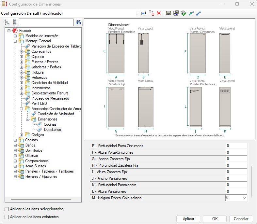Click value field for Altura Zapatera Fija
Viewport: 257px width, 224px height.
[x=236, y=172]
